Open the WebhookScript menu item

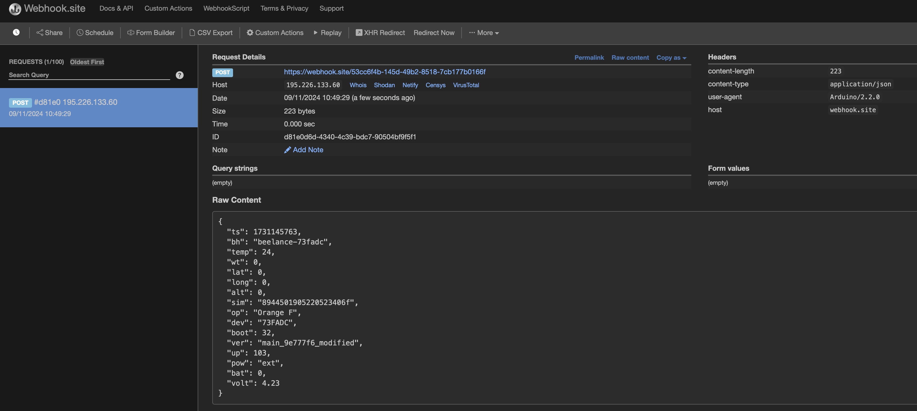[x=226, y=8]
